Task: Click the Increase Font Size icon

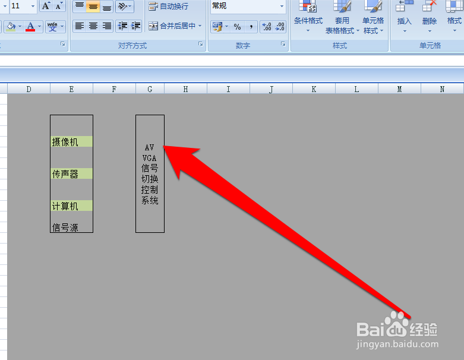Action: coord(46,6)
